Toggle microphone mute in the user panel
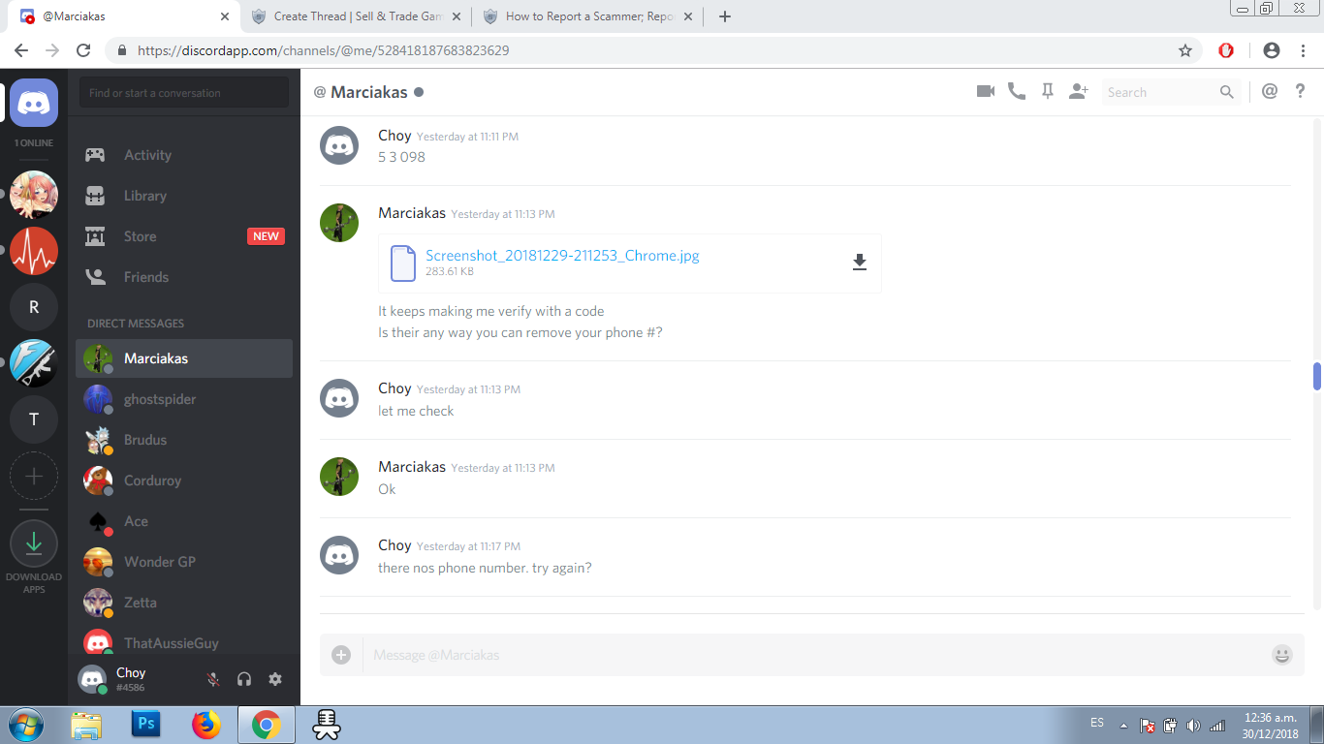This screenshot has height=744, width=1324. coord(213,679)
